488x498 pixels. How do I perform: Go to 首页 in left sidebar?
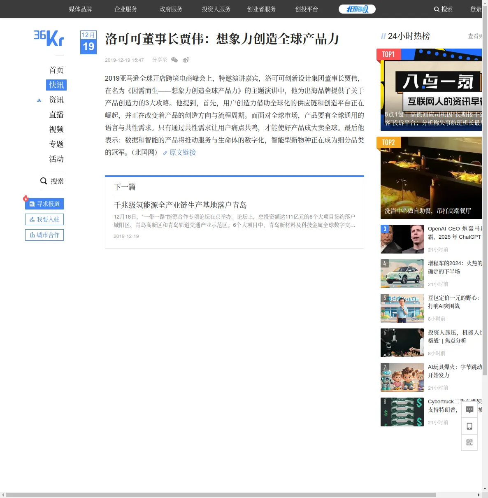pyautogui.click(x=56, y=70)
